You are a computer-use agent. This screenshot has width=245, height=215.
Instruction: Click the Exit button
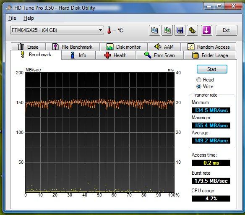(x=226, y=30)
